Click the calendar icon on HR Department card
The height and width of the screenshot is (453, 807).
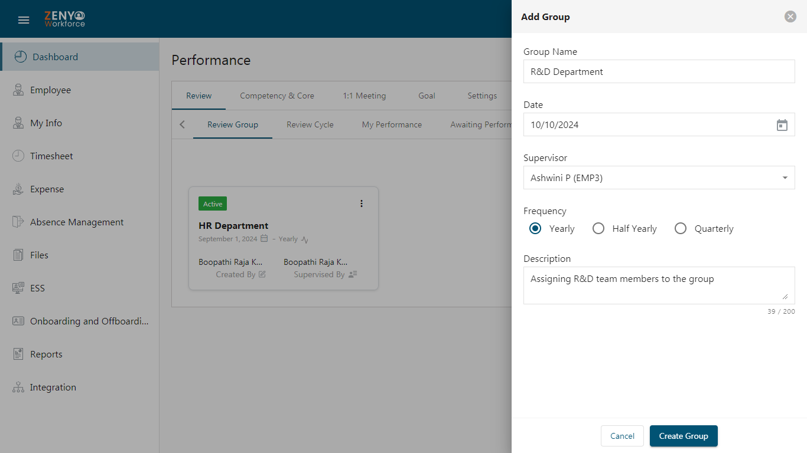[x=264, y=239]
